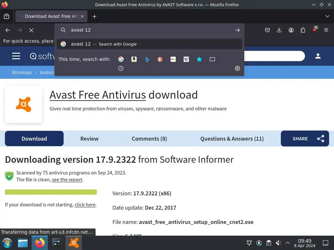Screen dimensions: 334x250
Task: Search with Google one-off engine icon
Action: tap(121, 59)
